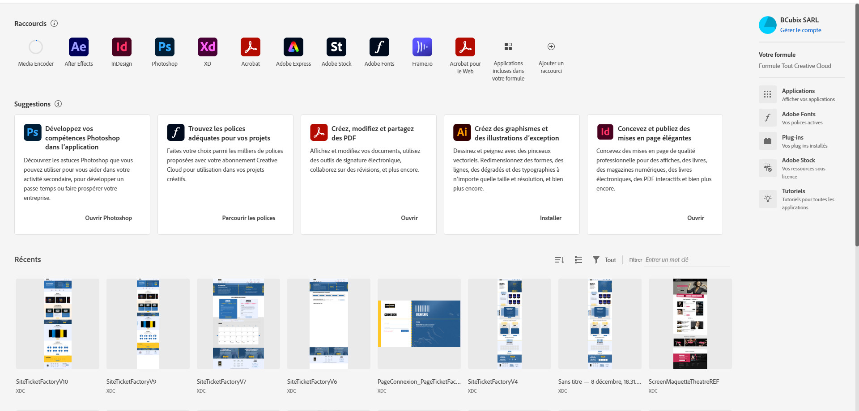
Task: Click Installer on the Illustrator card
Action: pos(551,218)
